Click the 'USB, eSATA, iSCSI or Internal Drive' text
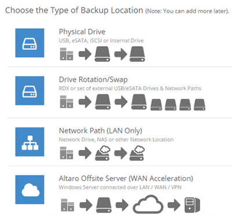Viewport: 232px width, 216px height. 101,41
